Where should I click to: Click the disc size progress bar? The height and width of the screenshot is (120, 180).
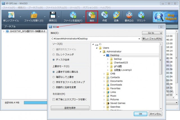pos(36,103)
